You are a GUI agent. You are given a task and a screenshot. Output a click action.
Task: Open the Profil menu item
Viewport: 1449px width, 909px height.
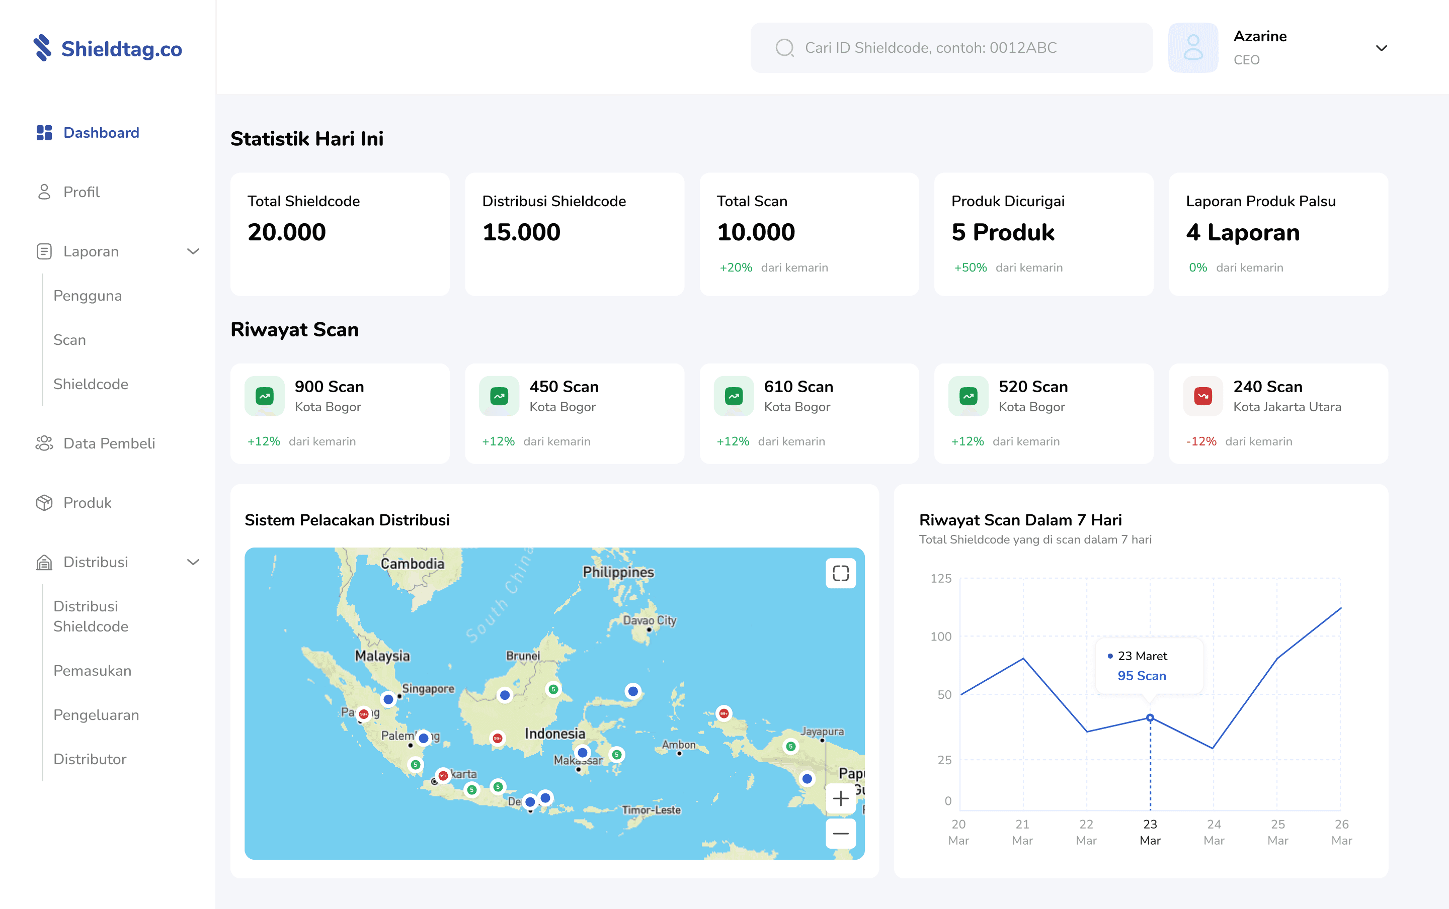(x=82, y=192)
